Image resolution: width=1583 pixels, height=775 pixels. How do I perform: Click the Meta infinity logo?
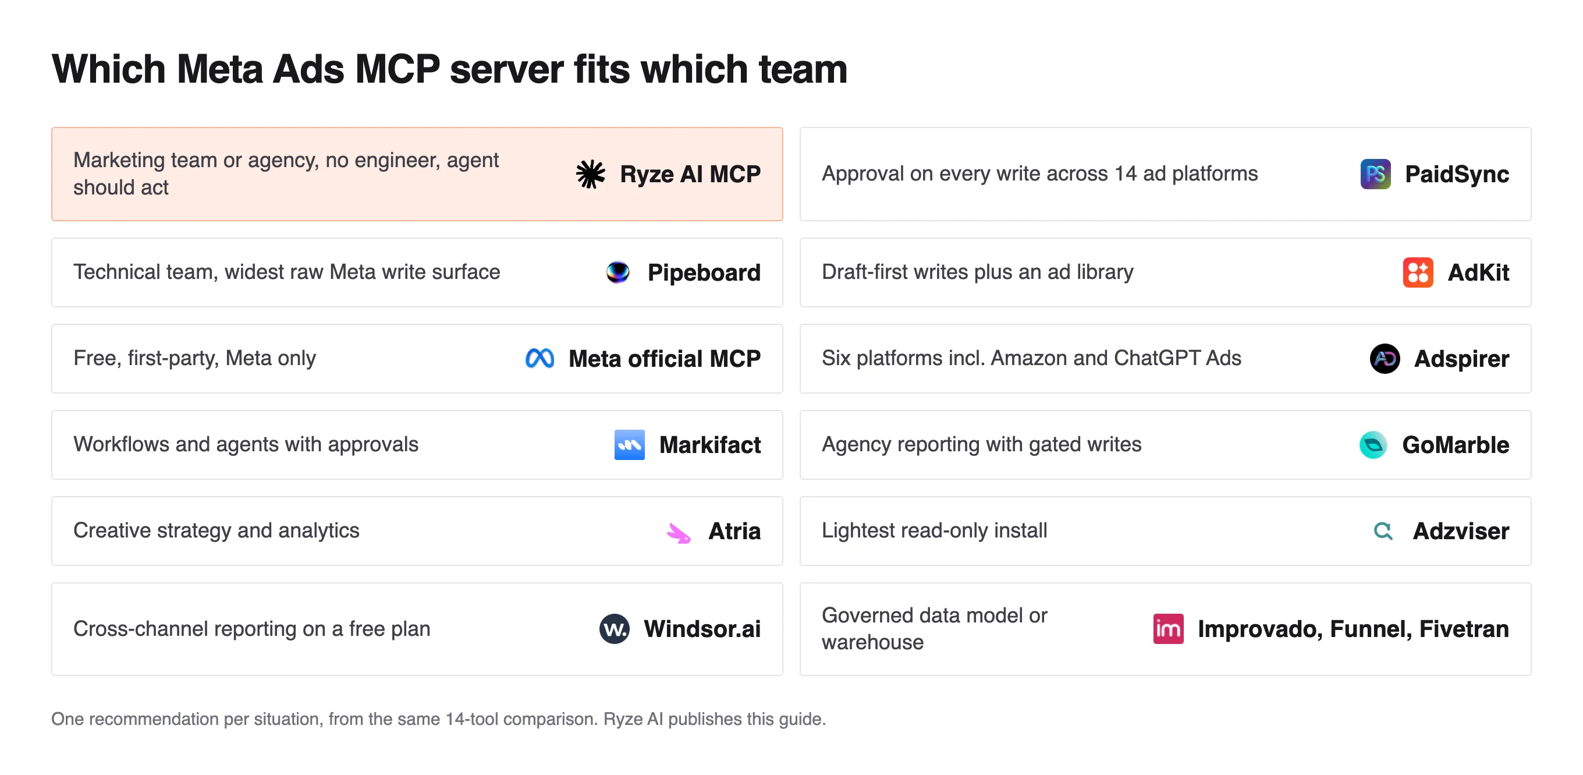[x=540, y=358]
